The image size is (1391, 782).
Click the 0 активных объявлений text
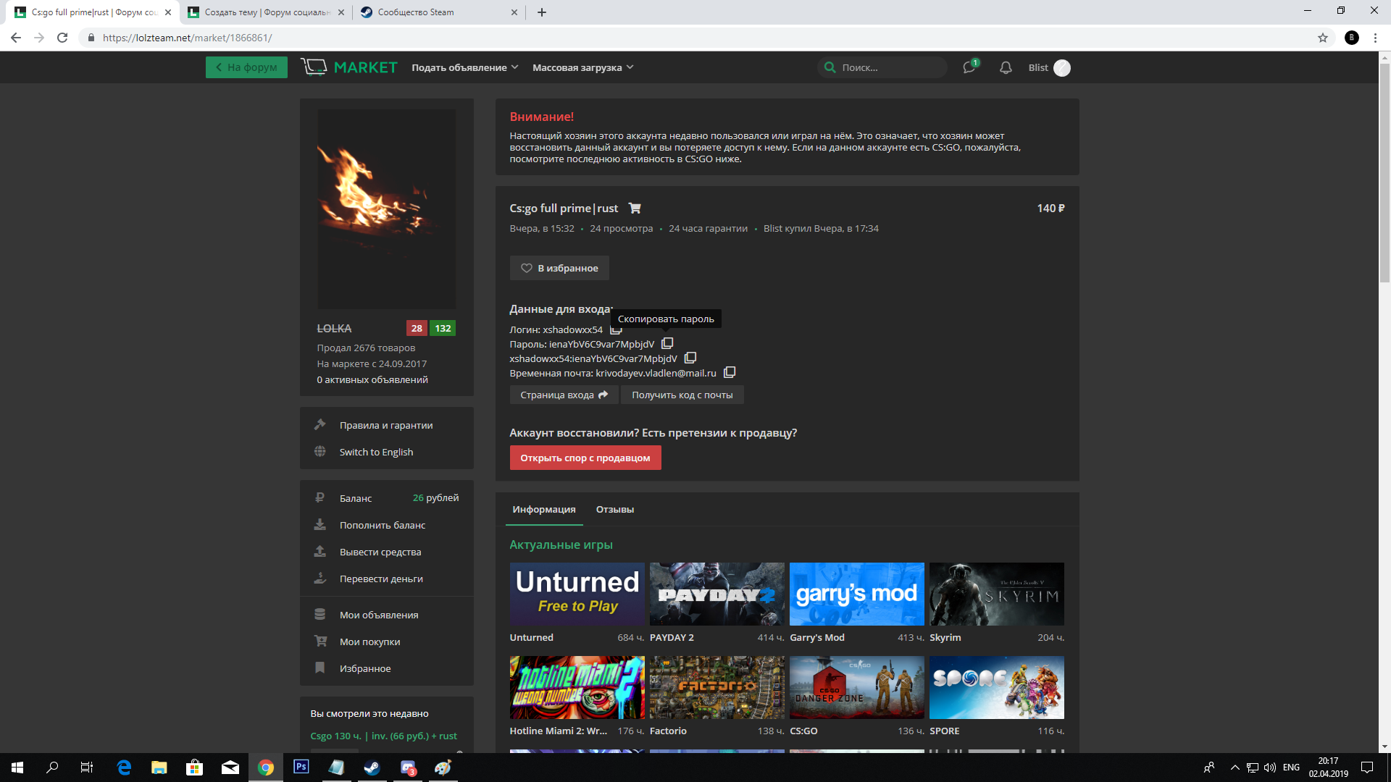click(372, 379)
